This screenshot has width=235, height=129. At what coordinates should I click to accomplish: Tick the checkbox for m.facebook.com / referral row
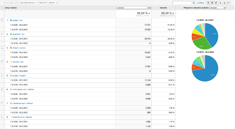[x=2, y=89]
